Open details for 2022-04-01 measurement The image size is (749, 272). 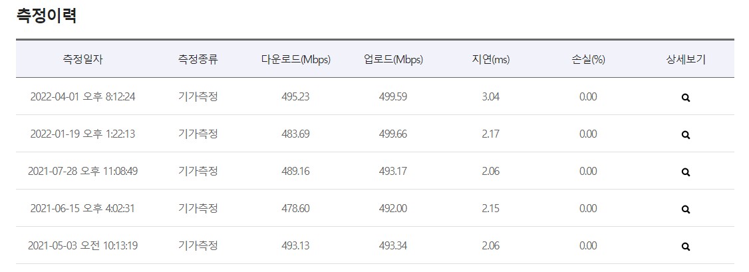pyautogui.click(x=686, y=98)
